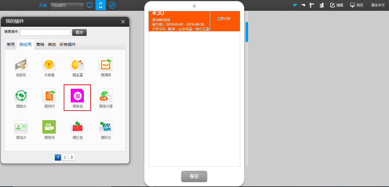Open the 微红包 red envelope plugin
The height and width of the screenshot is (187, 389).
point(77,127)
